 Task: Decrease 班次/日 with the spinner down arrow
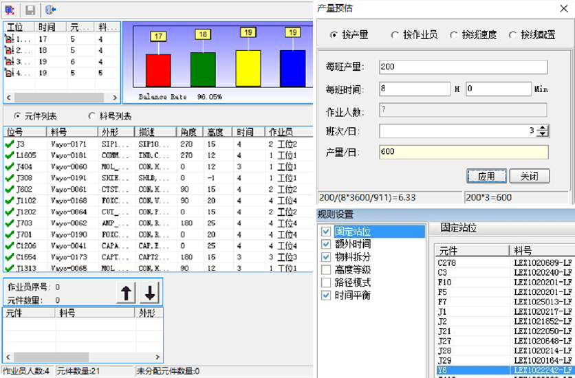click(543, 134)
